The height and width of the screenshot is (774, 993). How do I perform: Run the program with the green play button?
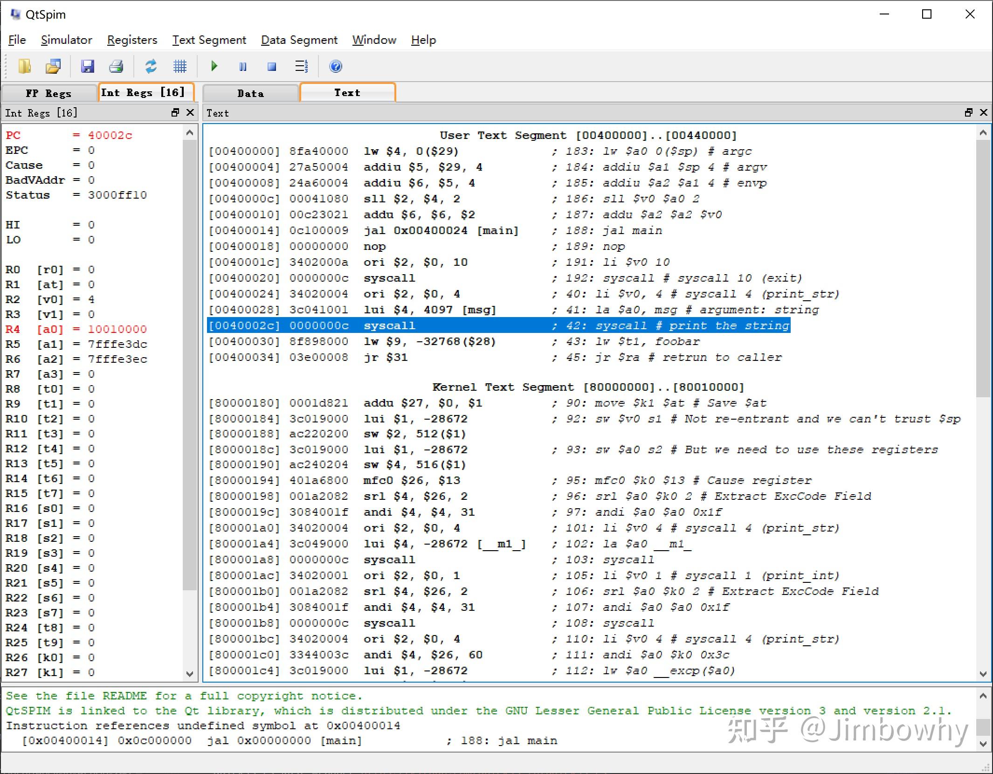pos(214,66)
